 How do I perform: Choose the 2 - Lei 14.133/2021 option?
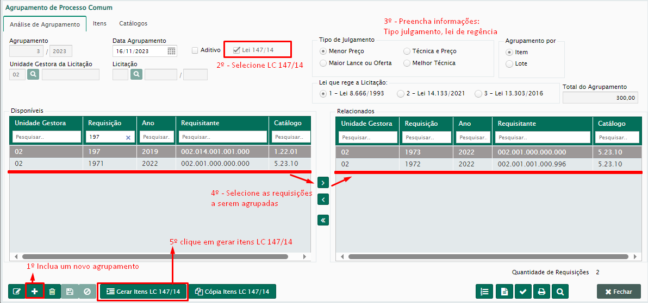click(x=401, y=93)
